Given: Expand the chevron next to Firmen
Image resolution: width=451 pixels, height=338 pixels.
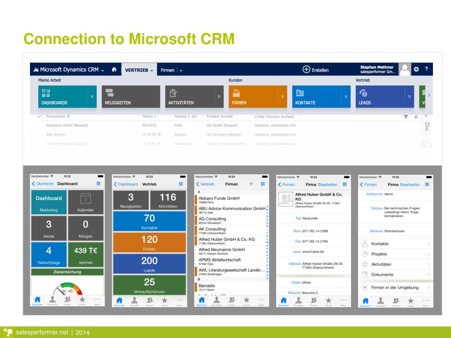Looking at the screenshot, I should pyautogui.click(x=181, y=70).
